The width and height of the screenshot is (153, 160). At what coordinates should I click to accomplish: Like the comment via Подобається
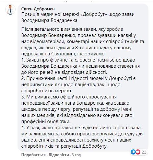point(33,155)
